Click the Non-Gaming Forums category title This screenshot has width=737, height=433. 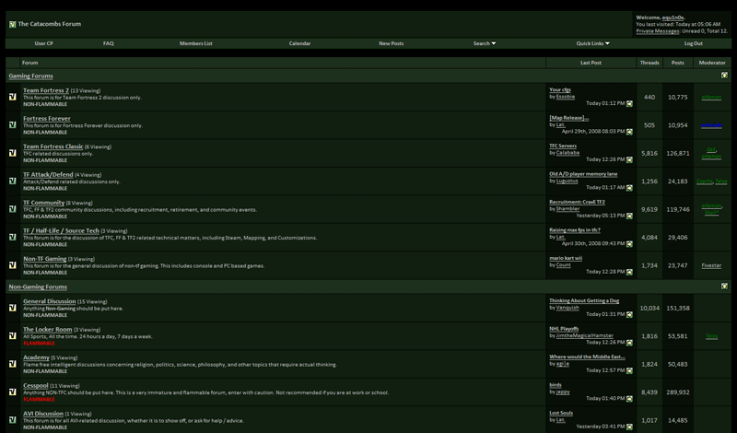(x=38, y=287)
